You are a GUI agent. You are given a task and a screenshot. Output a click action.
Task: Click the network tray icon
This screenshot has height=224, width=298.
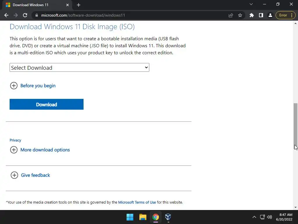pyautogui.click(x=262, y=217)
